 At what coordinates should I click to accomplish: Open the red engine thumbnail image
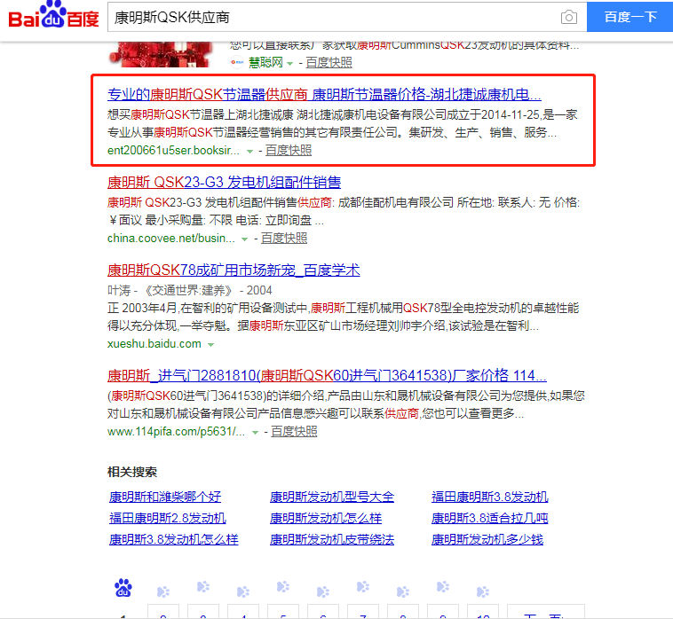pos(162,55)
